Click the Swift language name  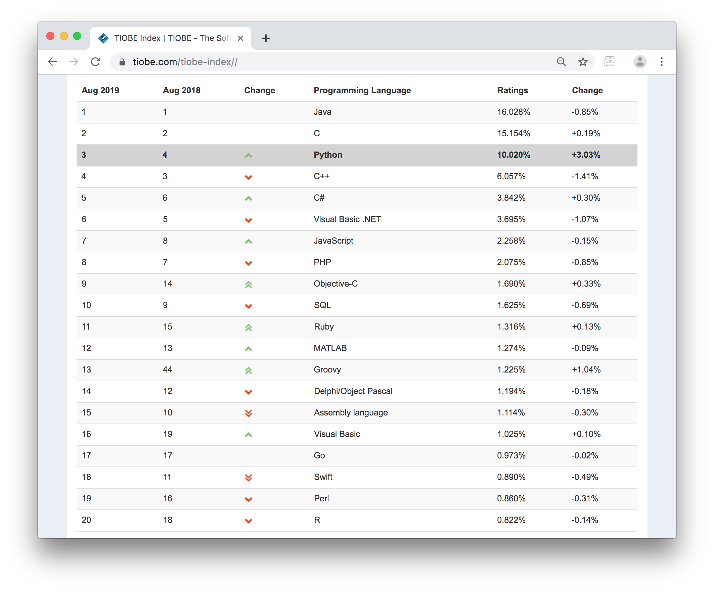tap(323, 477)
